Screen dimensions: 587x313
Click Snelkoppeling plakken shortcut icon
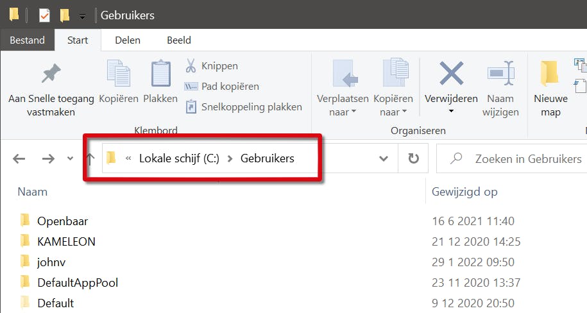(x=191, y=107)
